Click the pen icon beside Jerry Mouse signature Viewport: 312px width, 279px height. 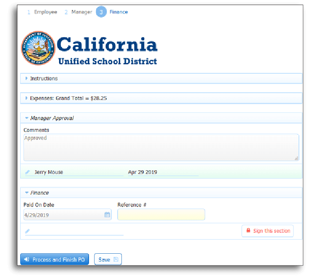pos(27,172)
